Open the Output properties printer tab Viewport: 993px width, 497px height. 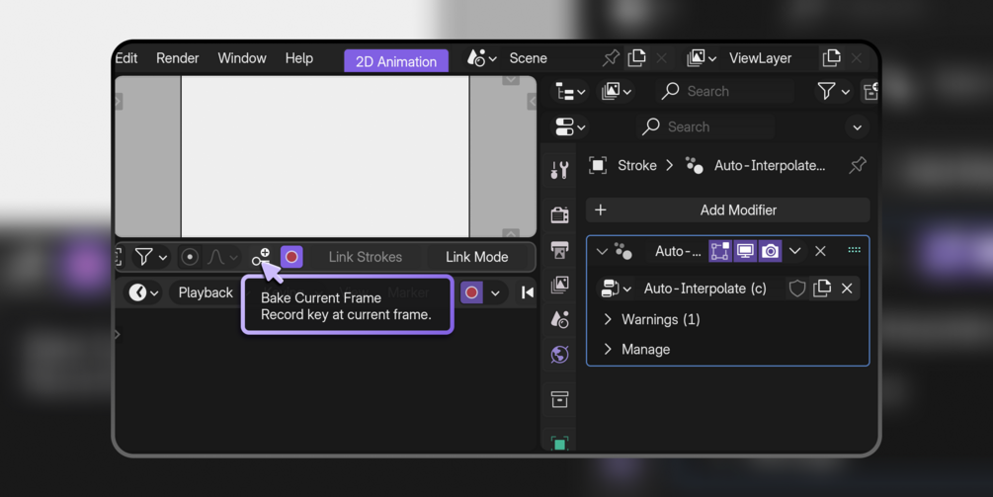559,249
